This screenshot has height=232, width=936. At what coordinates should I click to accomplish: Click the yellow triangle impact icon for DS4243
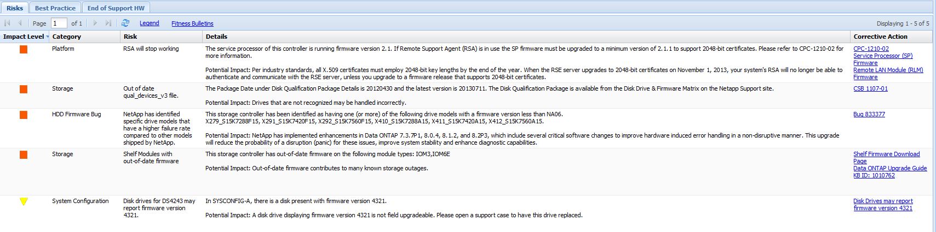pos(24,201)
